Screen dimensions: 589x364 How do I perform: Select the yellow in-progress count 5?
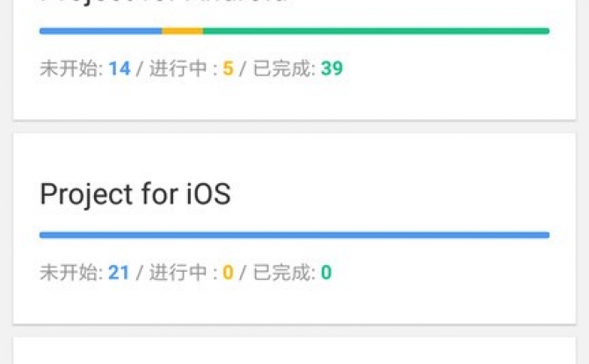228,68
